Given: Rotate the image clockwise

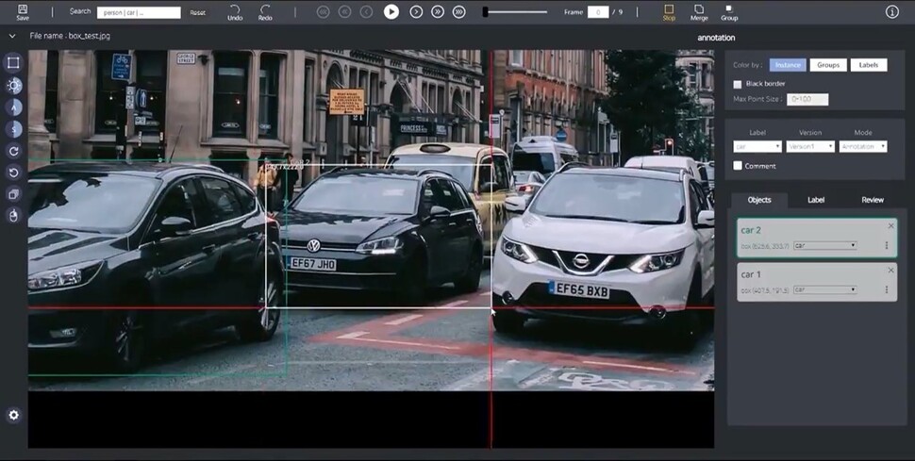Looking at the screenshot, I should 13,151.
